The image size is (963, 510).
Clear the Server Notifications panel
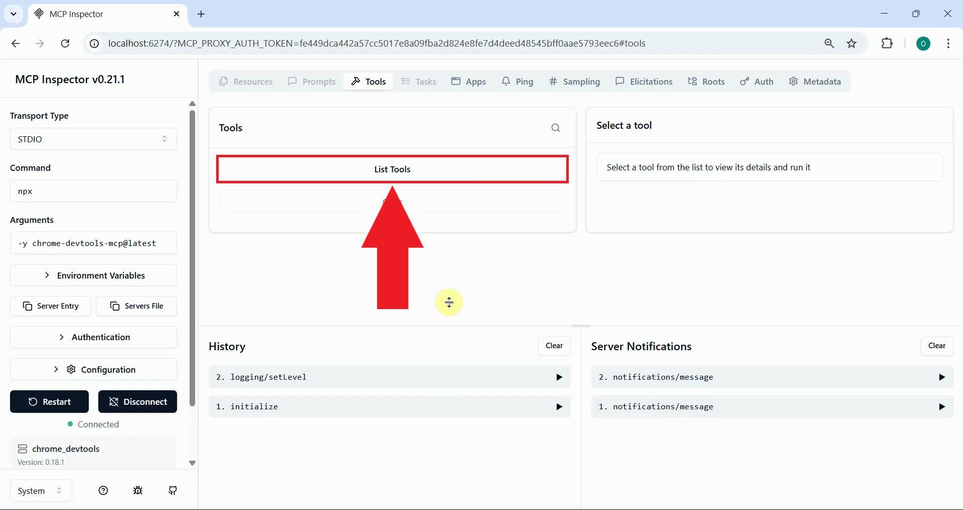[x=937, y=346]
